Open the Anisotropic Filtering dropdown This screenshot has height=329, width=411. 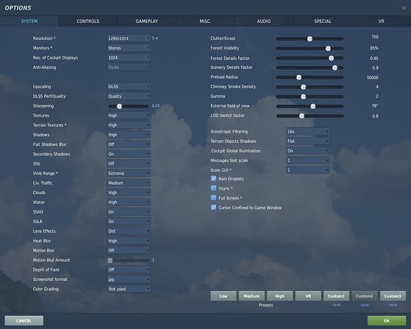pyautogui.click(x=307, y=132)
